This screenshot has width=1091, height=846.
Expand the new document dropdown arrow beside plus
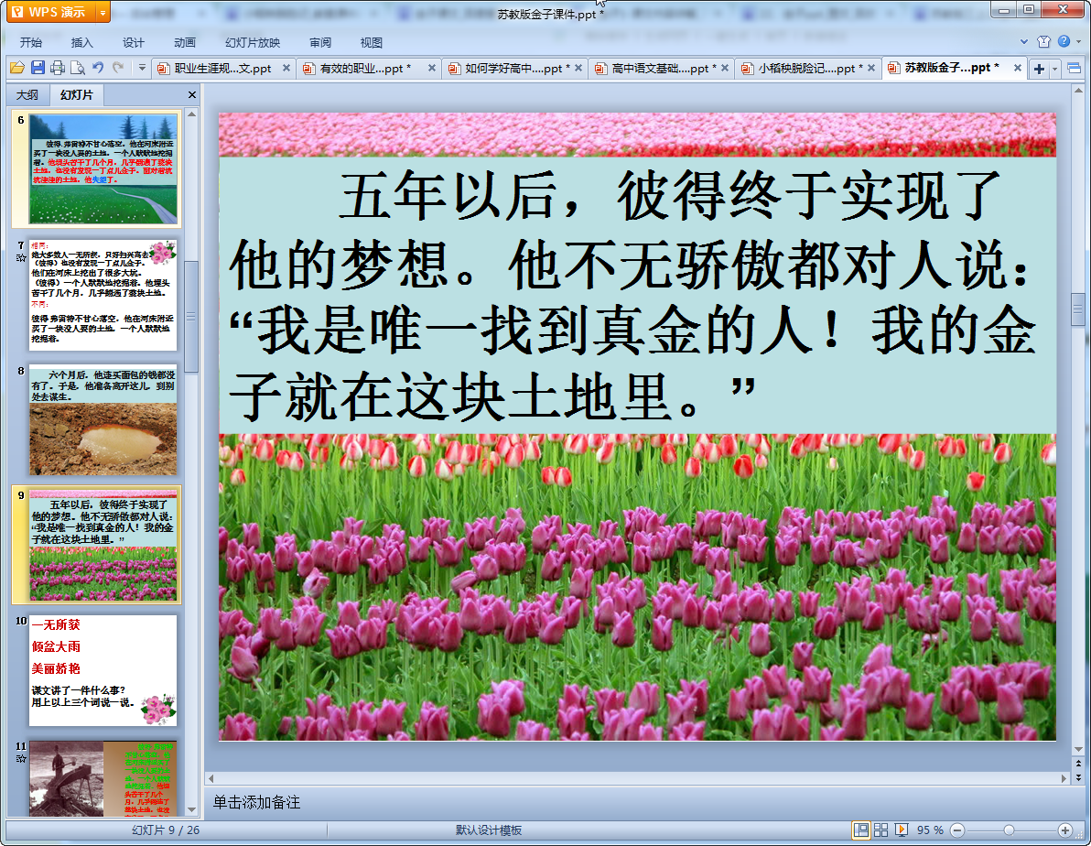[x=1054, y=69]
